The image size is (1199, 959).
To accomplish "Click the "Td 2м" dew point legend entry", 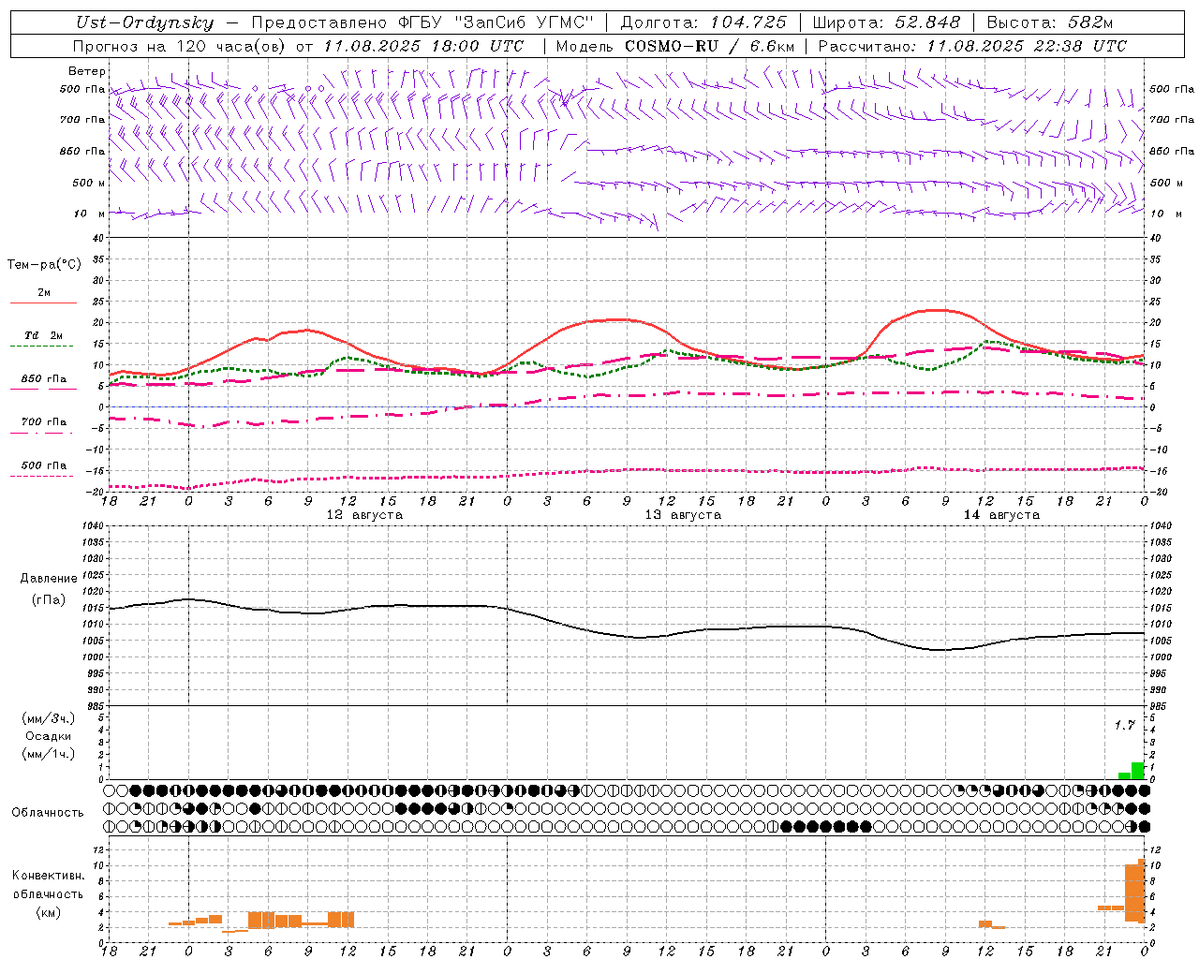I will click(x=44, y=335).
